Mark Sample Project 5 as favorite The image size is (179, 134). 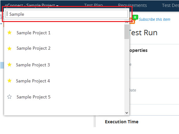coord(9,97)
